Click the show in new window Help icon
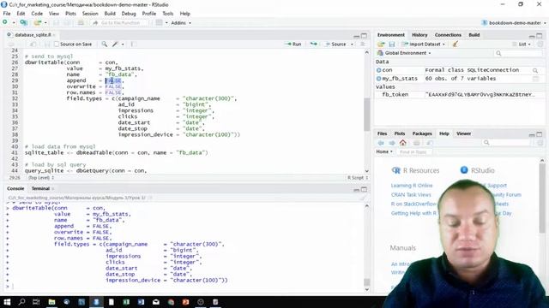The image size is (549, 308). [430, 143]
